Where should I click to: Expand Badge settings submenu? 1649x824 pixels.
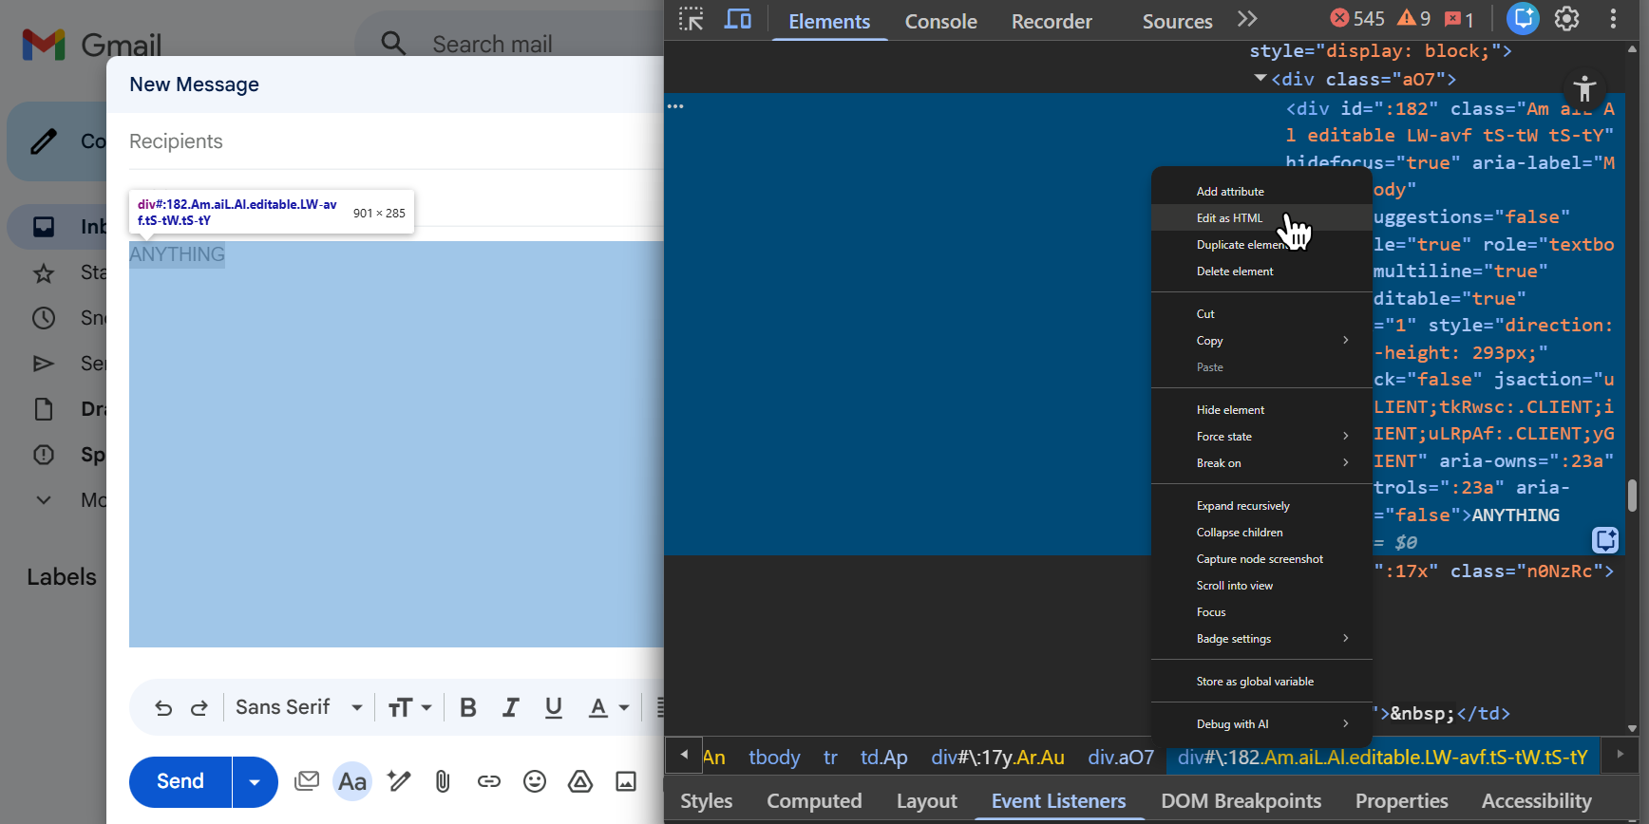tap(1261, 639)
